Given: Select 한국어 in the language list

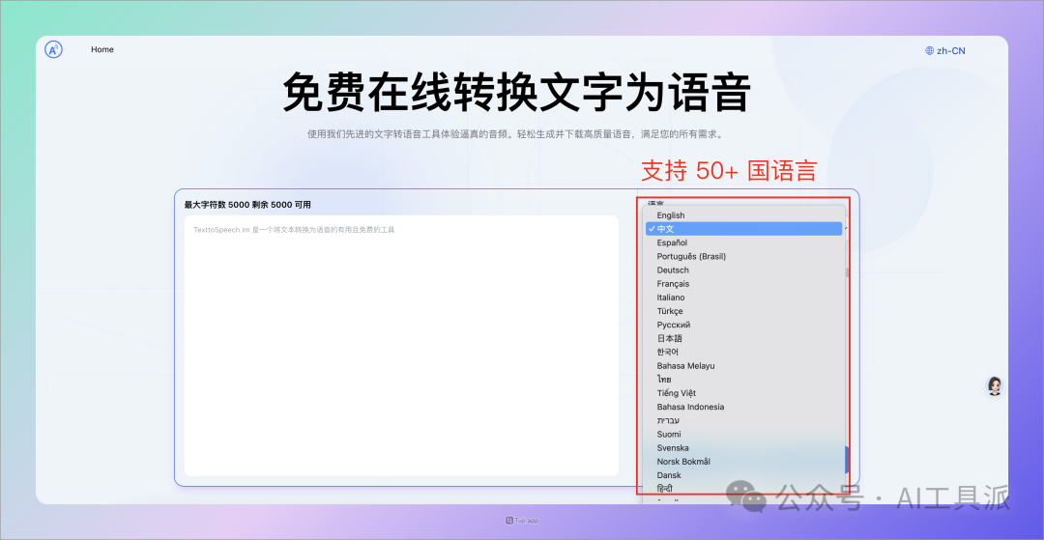Looking at the screenshot, I should click(743, 352).
